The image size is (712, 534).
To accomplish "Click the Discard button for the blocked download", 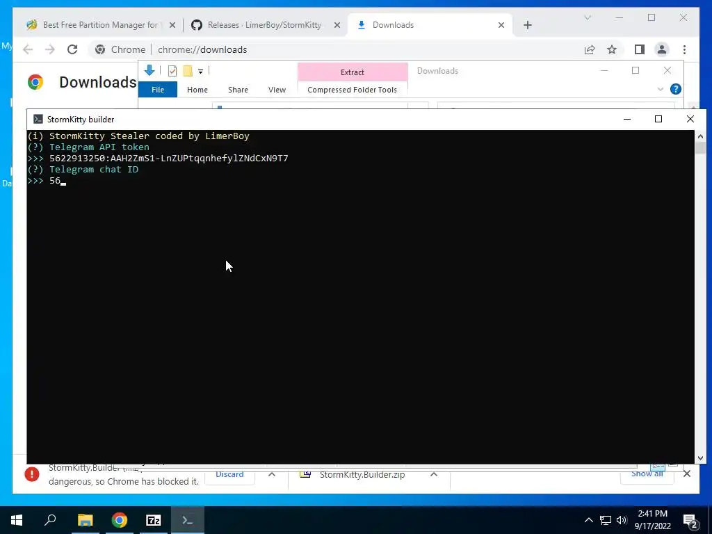I will tap(229, 474).
